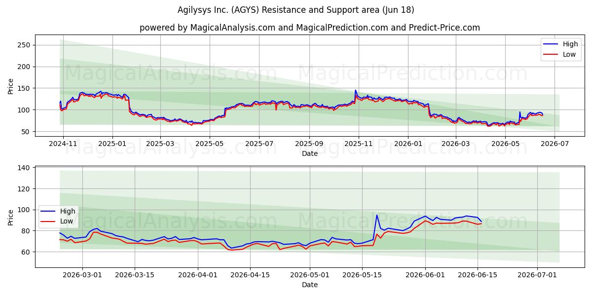Click the upper chart y-axis tick 50
This screenshot has width=592, height=296.
[27, 132]
